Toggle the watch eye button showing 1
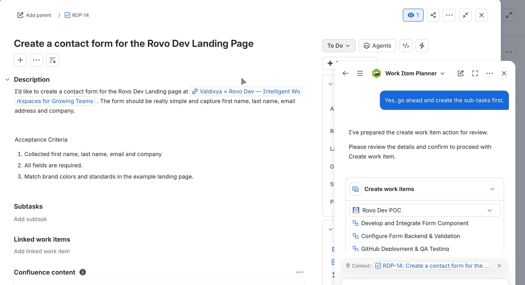This screenshot has width=525, height=285. click(413, 15)
